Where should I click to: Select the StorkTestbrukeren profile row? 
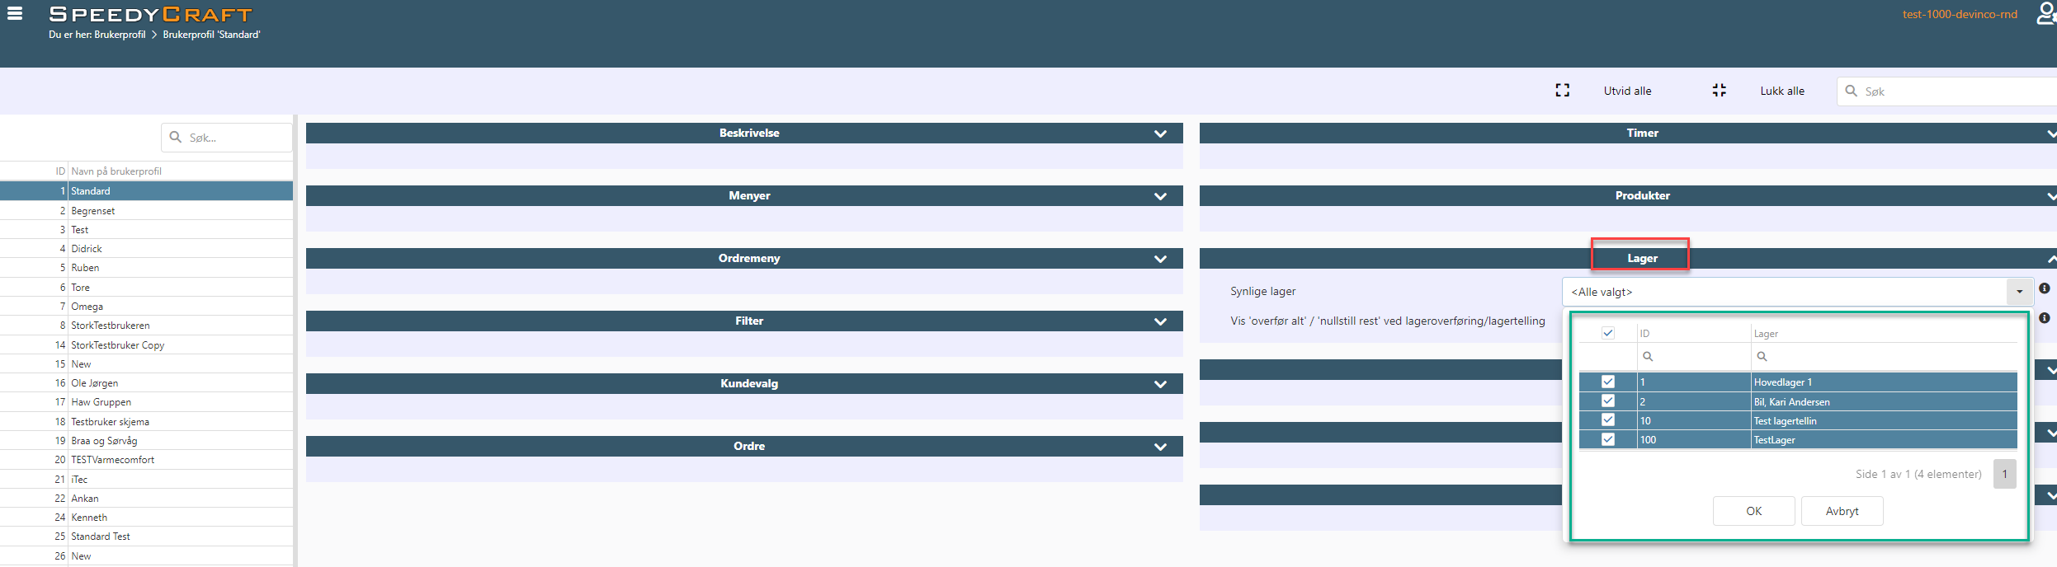(146, 326)
